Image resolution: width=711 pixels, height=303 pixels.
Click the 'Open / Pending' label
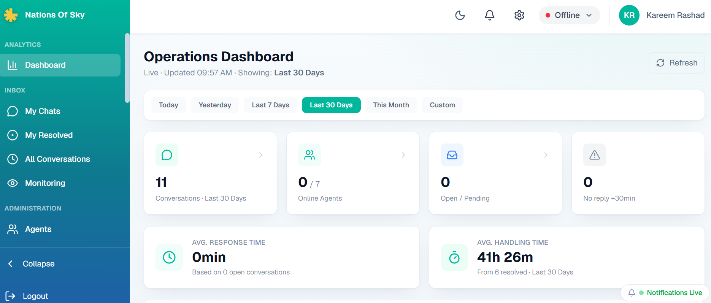(x=465, y=198)
